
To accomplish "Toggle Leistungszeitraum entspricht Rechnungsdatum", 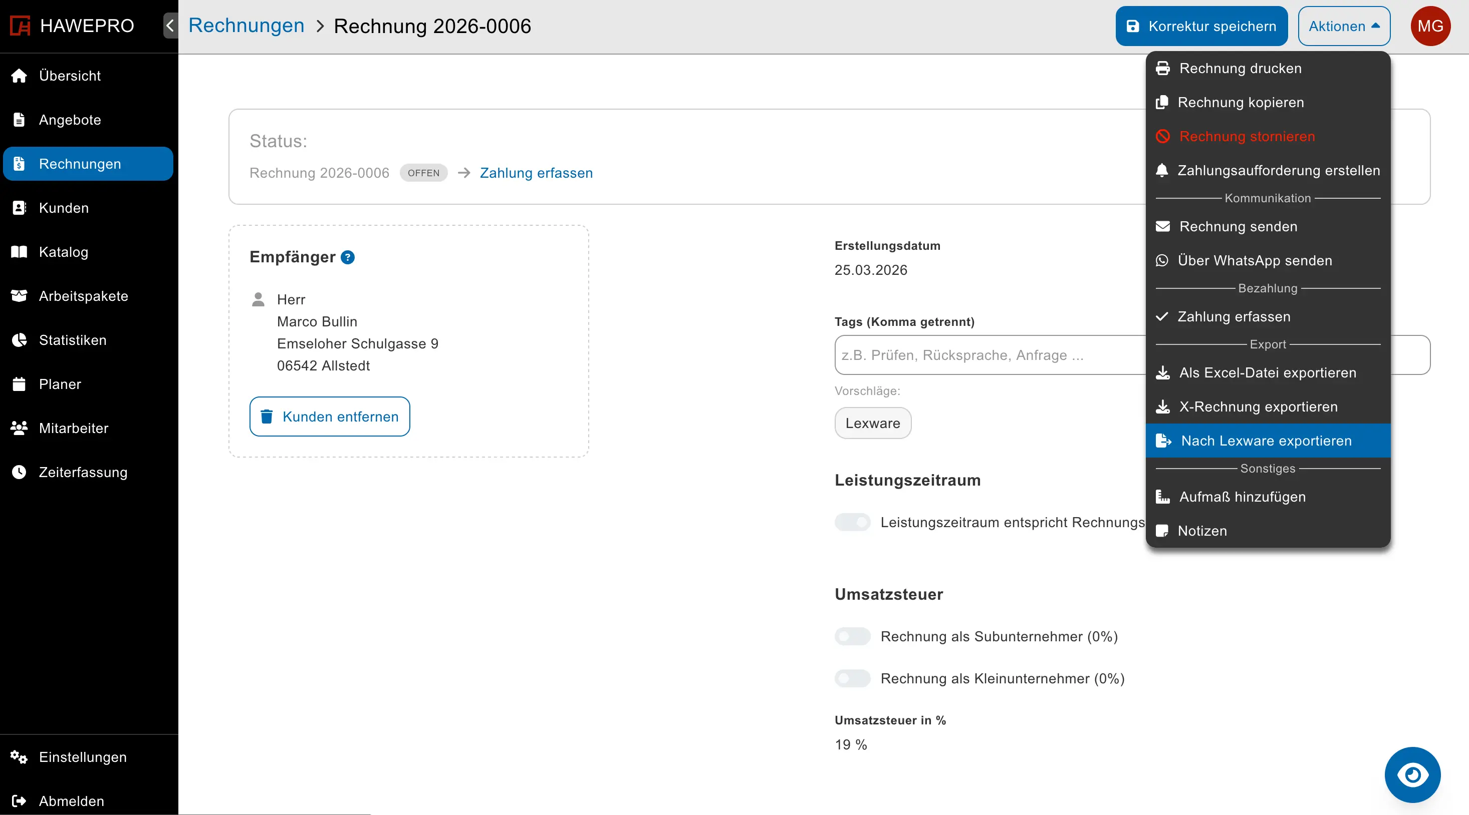I will pos(852,522).
